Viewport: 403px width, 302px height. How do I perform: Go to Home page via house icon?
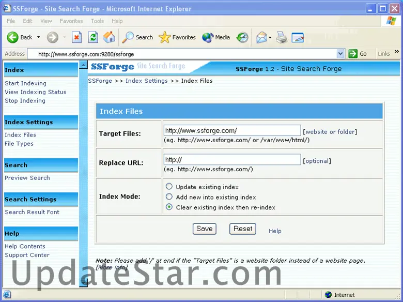point(109,38)
